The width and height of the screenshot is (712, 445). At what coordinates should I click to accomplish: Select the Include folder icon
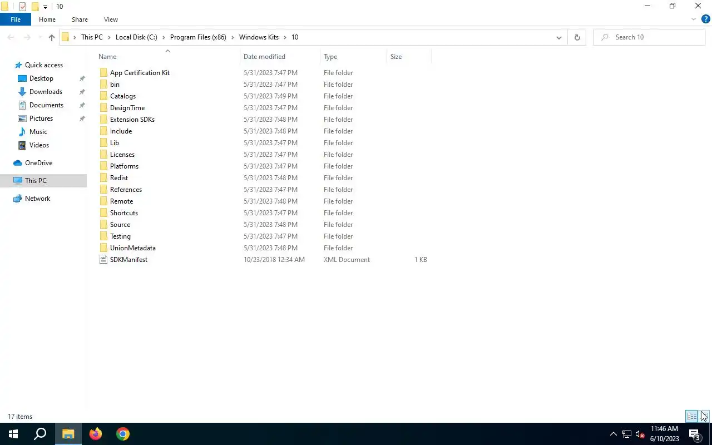(x=103, y=131)
